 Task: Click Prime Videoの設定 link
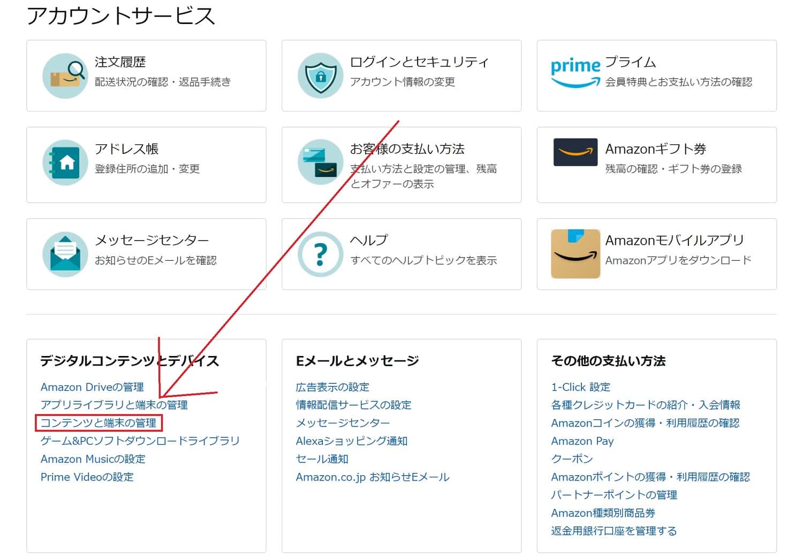point(87,477)
